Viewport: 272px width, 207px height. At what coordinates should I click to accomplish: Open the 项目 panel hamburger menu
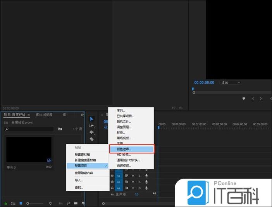pos(29,115)
